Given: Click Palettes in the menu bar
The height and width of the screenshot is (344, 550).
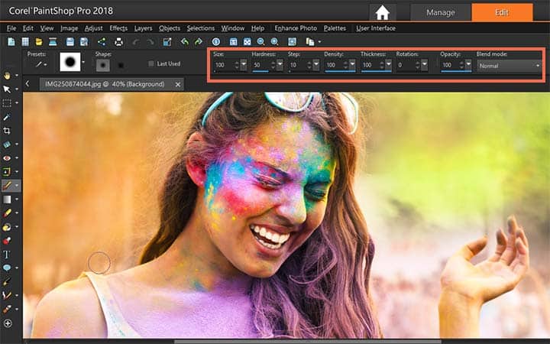Looking at the screenshot, I should 335,28.
